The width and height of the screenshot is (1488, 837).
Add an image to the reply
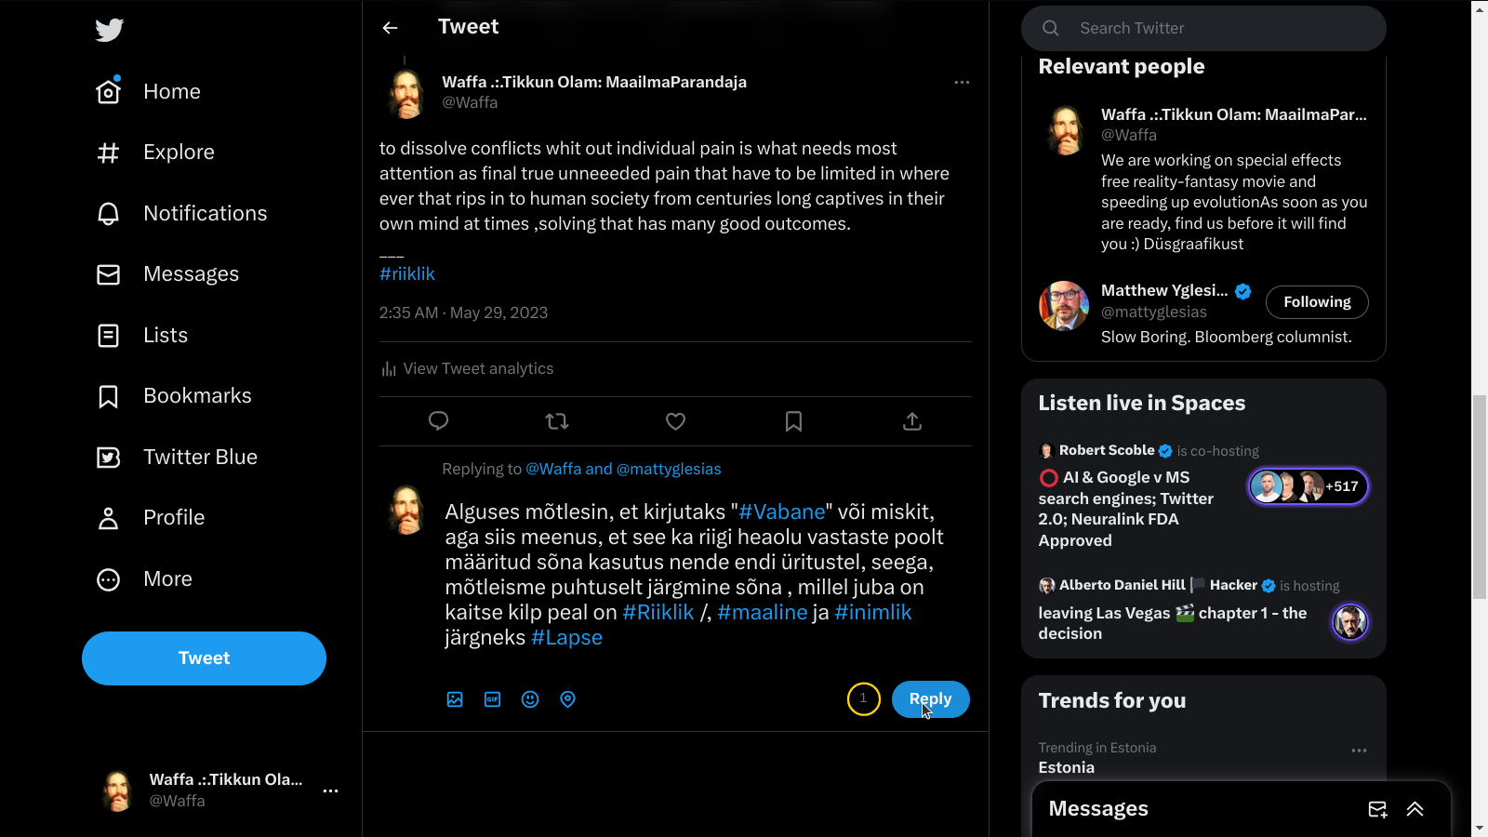[455, 699]
